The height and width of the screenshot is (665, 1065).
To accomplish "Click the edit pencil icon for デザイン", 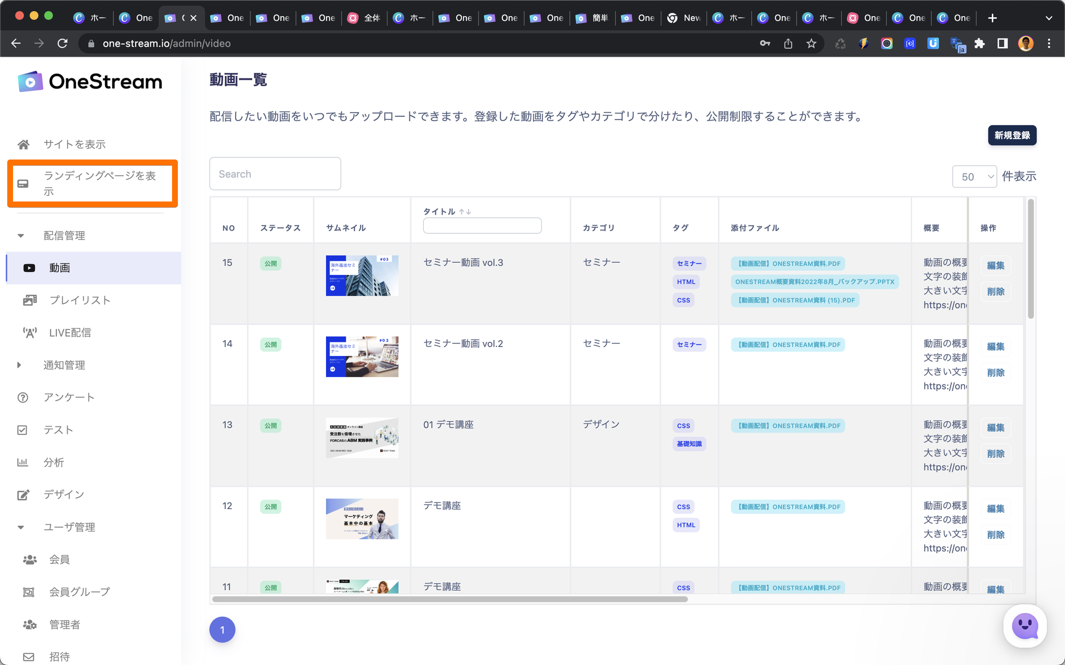I will 23,495.
